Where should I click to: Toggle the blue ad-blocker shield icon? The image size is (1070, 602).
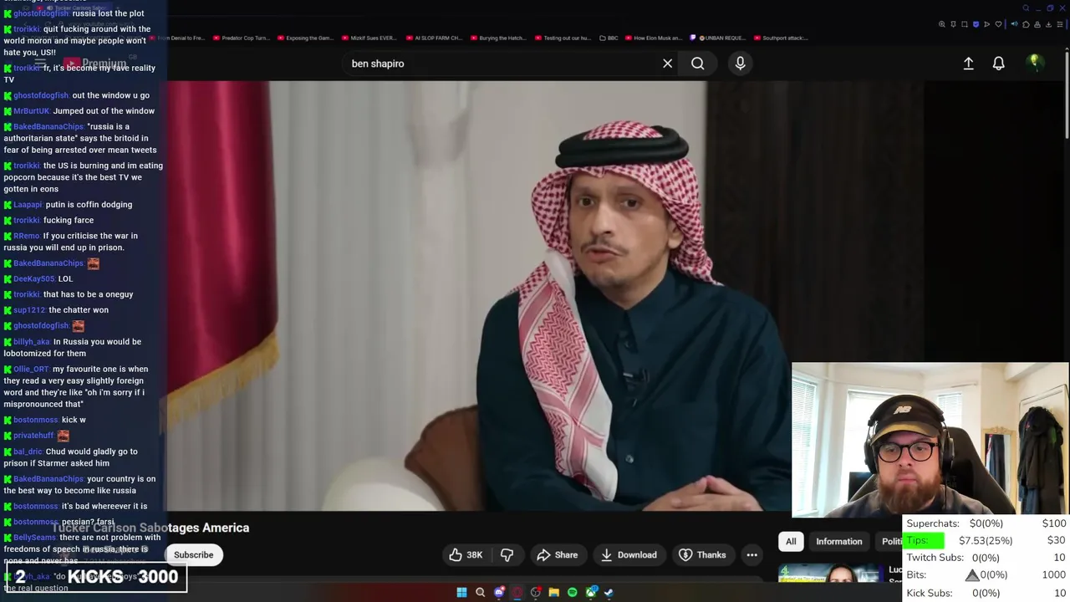click(x=976, y=24)
